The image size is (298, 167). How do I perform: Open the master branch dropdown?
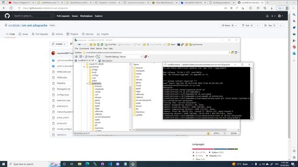pyautogui.click(x=59, y=44)
